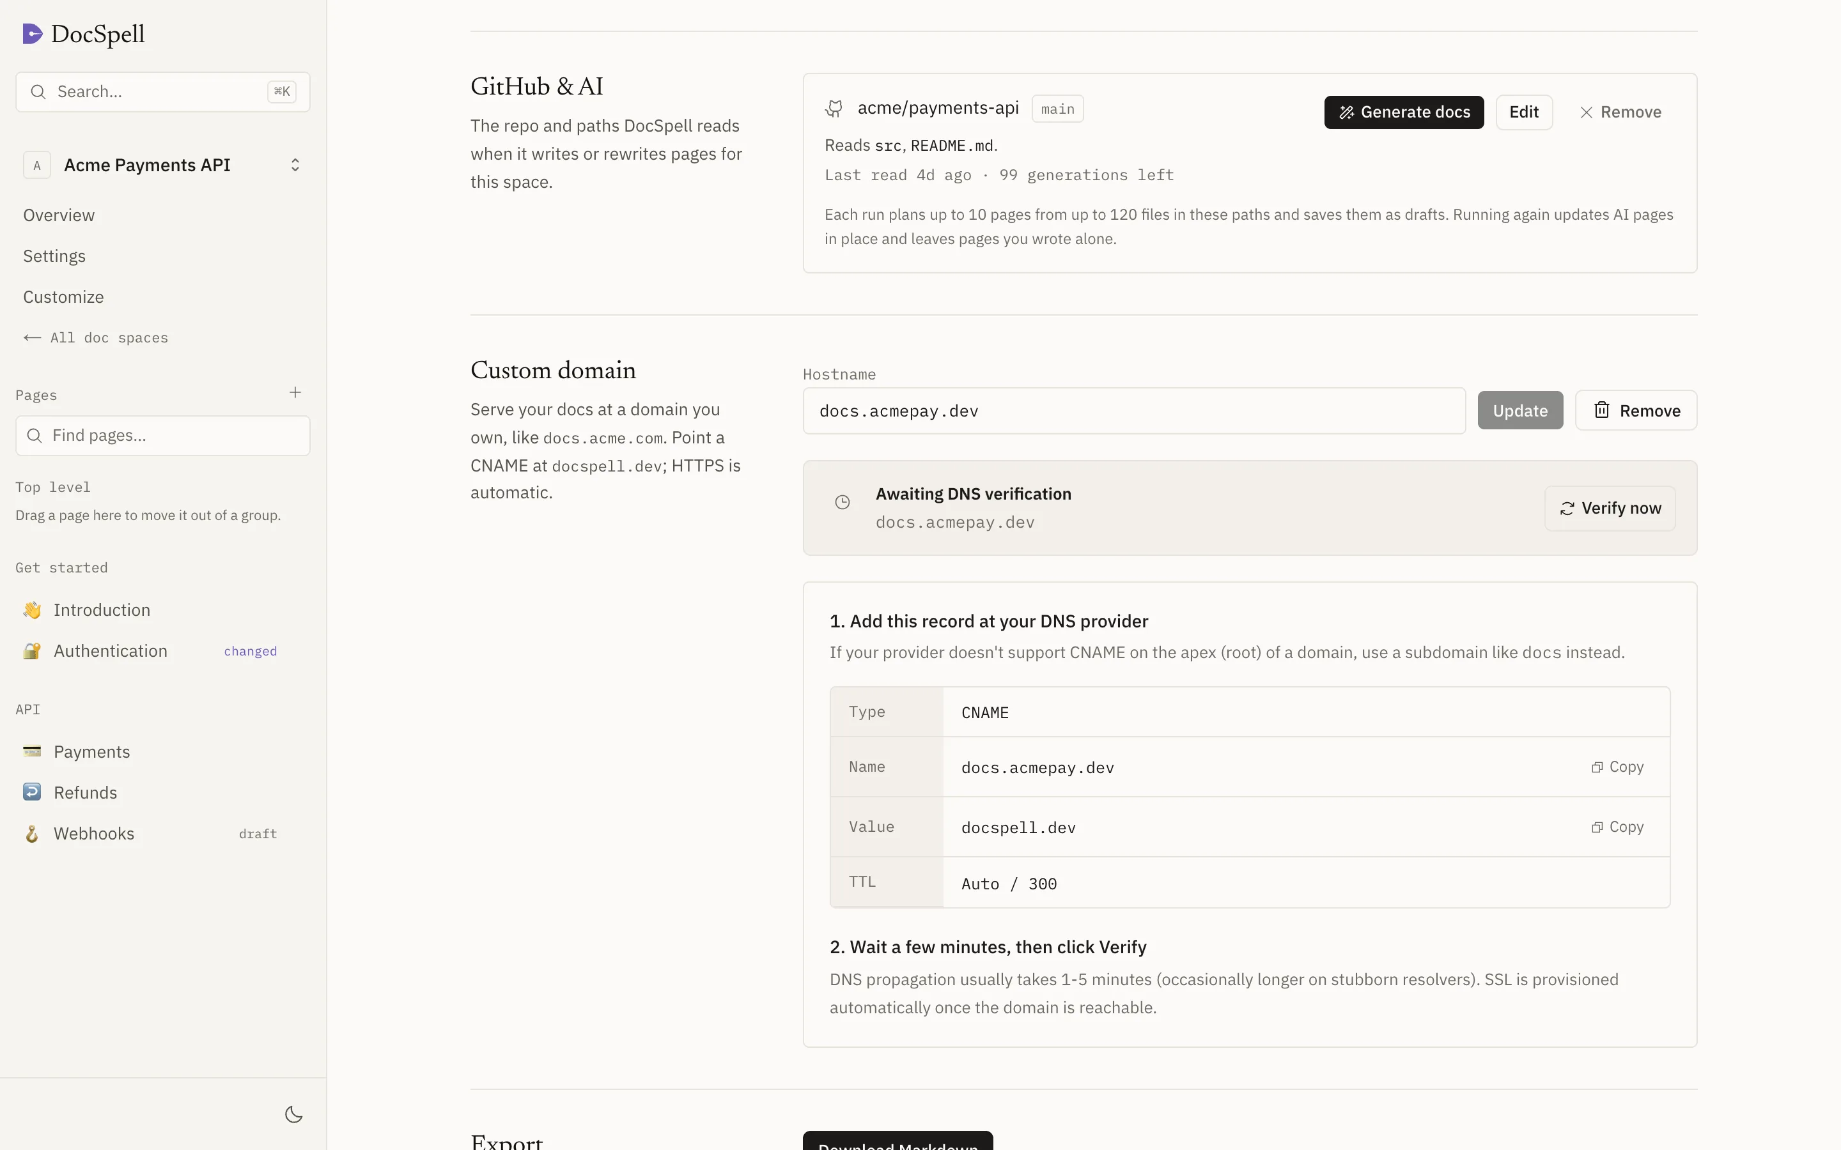Click the lock emoji beside Authentication
The height and width of the screenshot is (1150, 1841).
(x=32, y=651)
